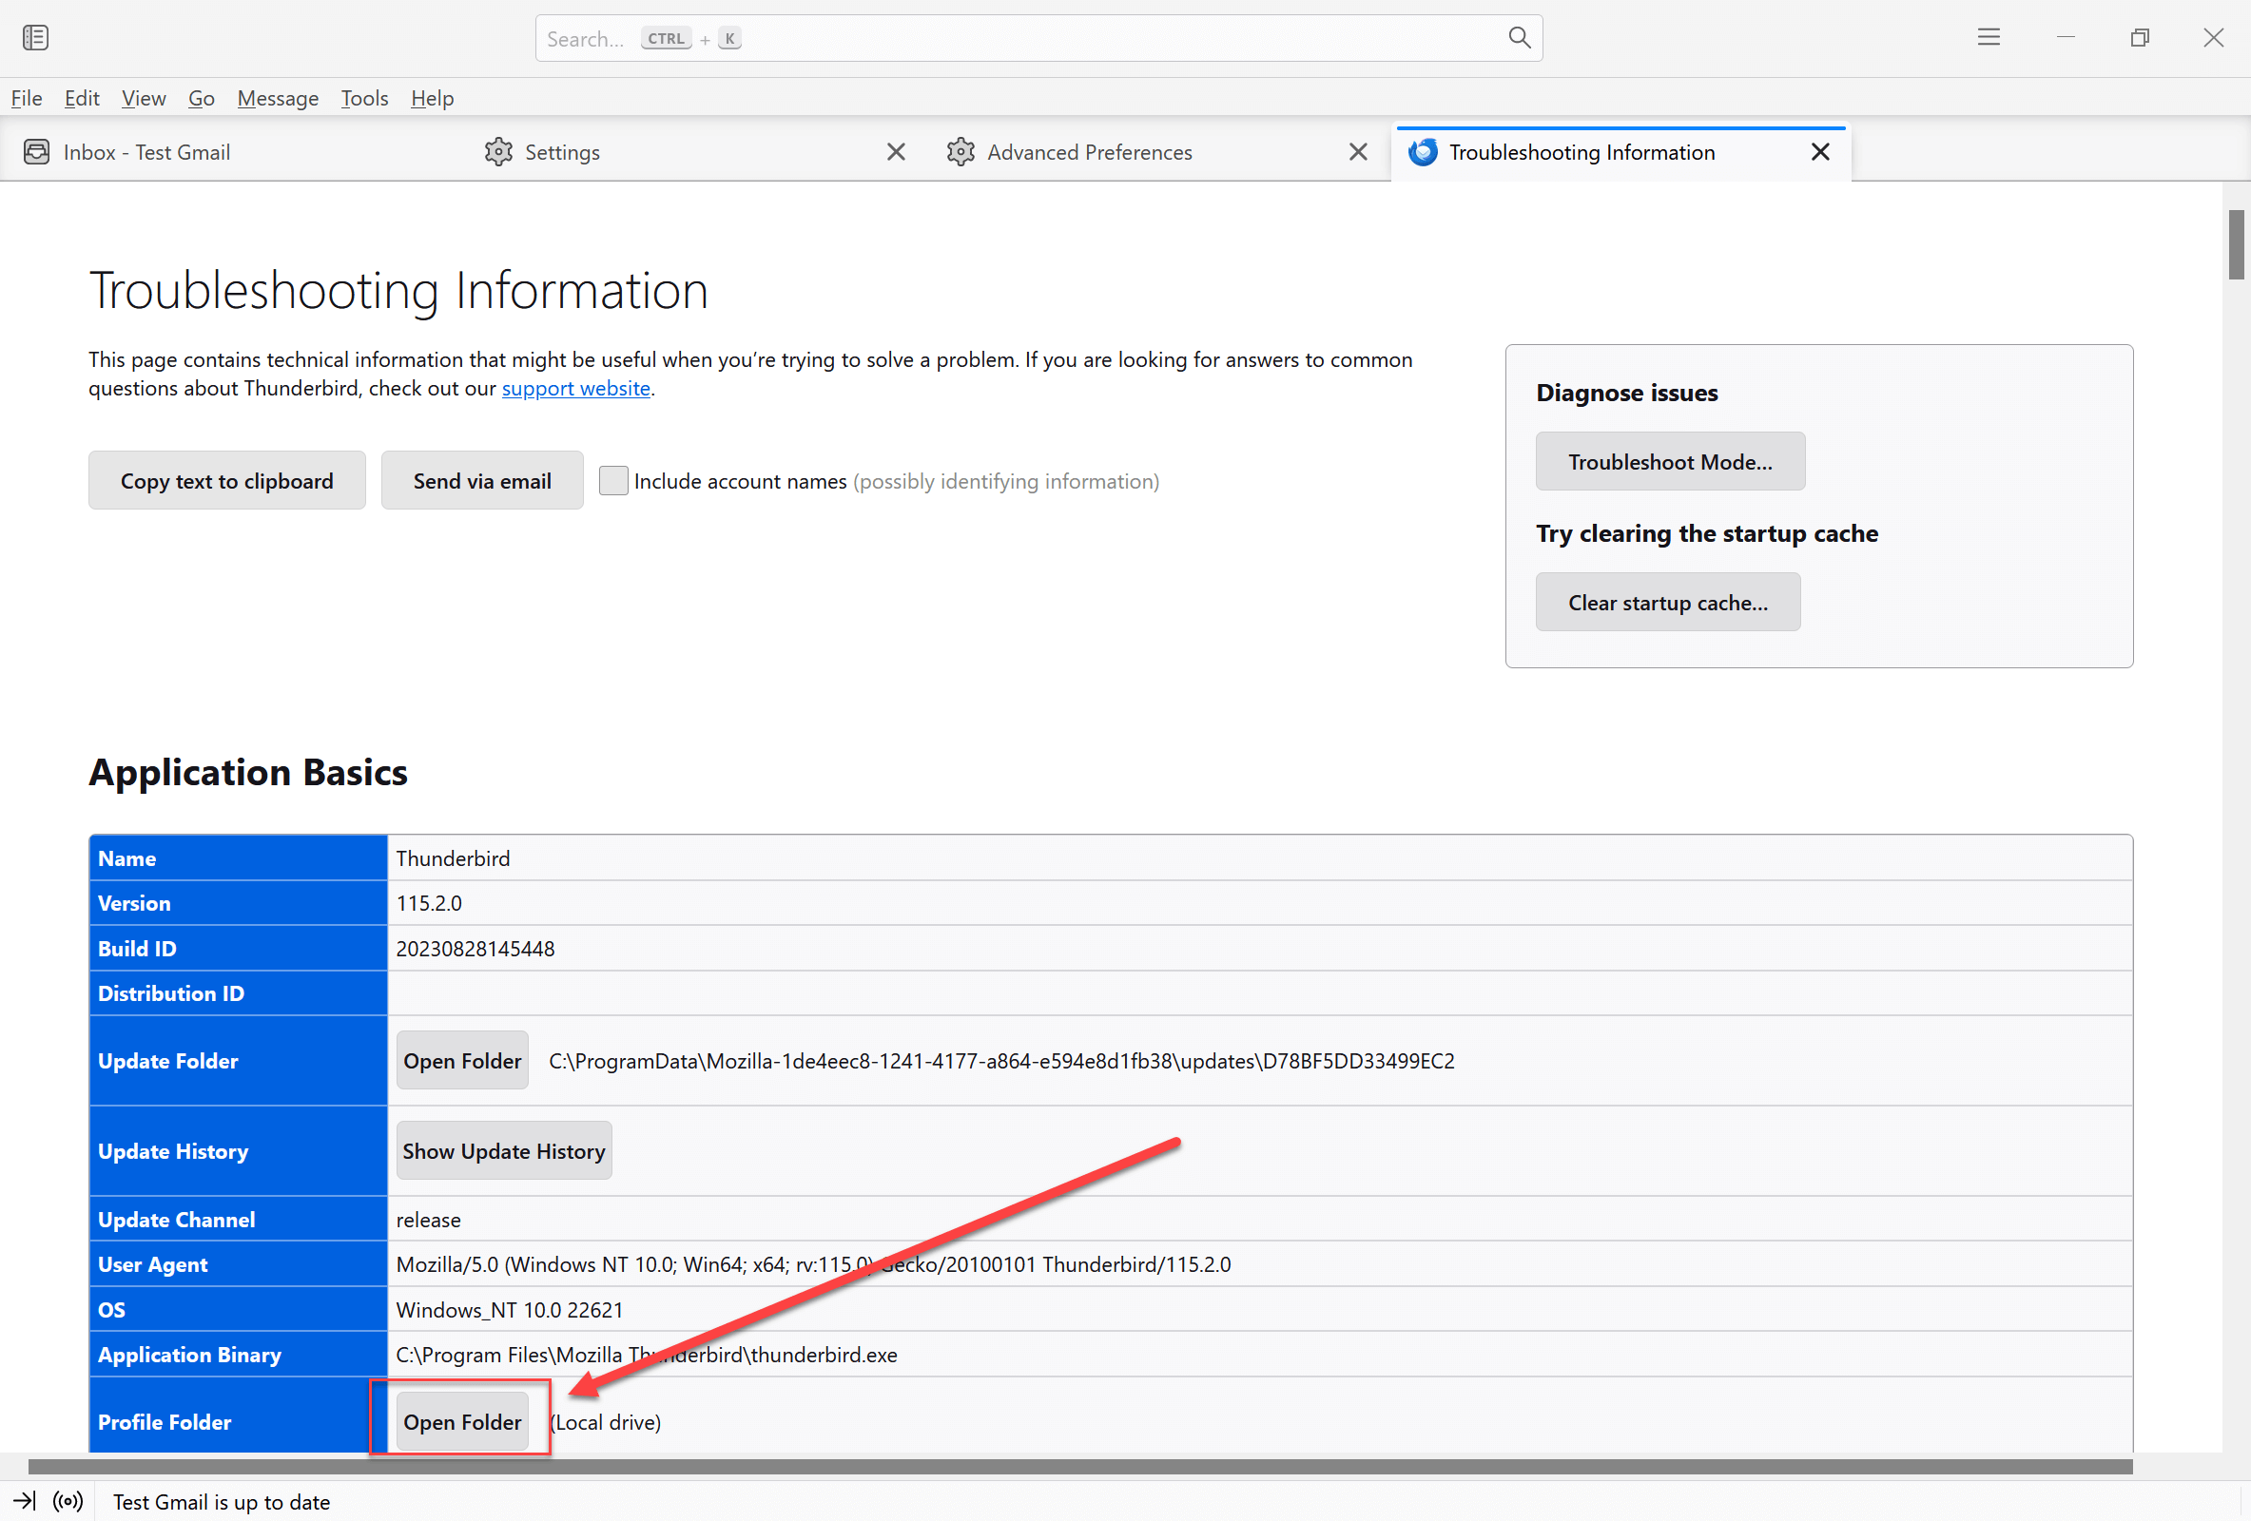Open the File menu

coord(26,98)
